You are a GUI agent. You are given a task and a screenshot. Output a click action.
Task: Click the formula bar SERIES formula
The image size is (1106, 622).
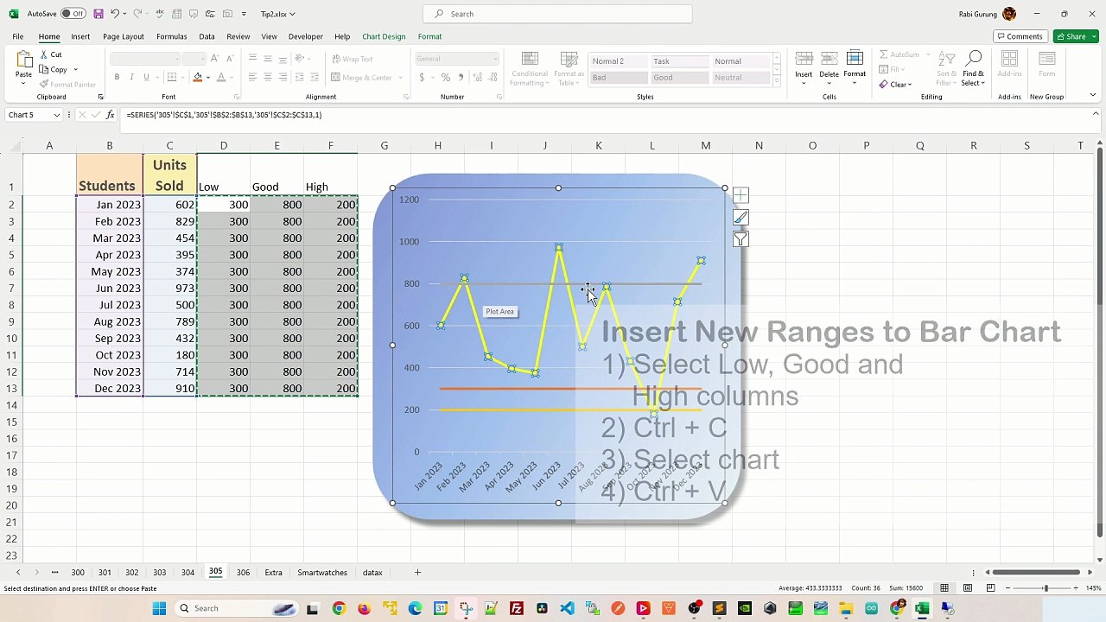[x=224, y=115]
